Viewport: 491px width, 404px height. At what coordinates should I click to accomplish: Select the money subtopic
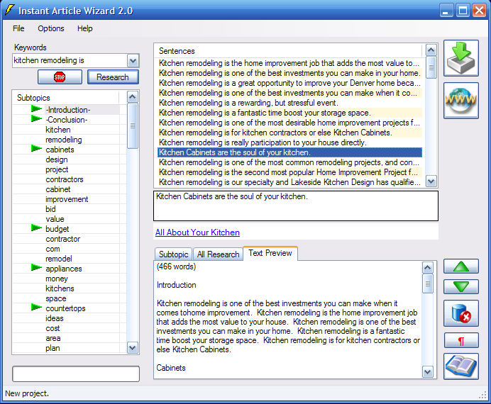(x=57, y=279)
